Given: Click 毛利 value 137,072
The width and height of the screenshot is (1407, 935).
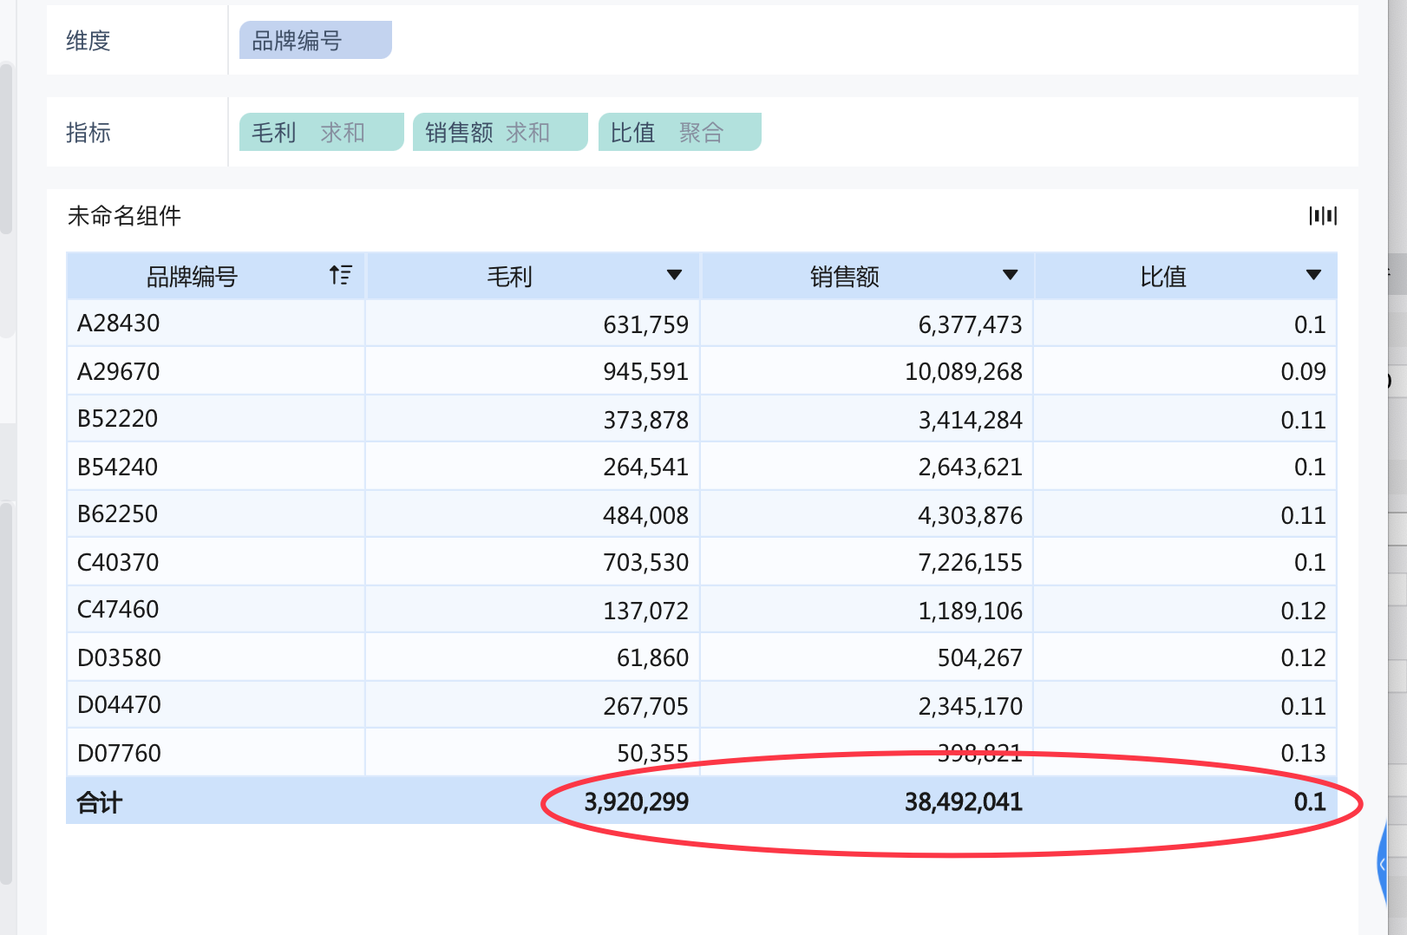Looking at the screenshot, I should (645, 611).
